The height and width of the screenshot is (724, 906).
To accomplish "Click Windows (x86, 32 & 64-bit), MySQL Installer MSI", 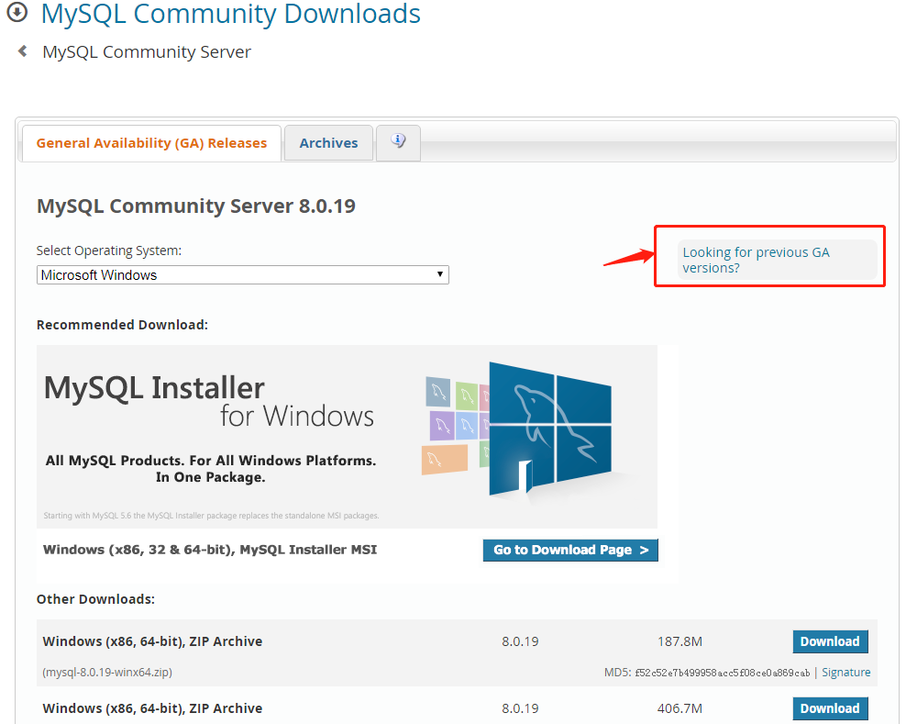I will point(210,550).
